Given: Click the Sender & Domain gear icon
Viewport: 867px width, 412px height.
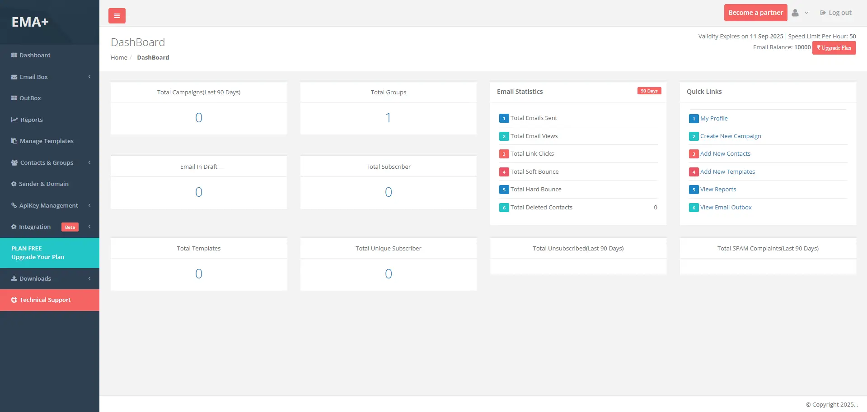Looking at the screenshot, I should (x=14, y=184).
